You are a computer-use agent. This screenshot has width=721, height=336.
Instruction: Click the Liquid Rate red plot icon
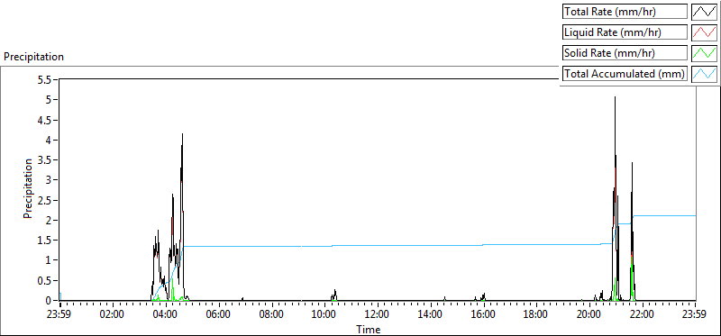[704, 32]
